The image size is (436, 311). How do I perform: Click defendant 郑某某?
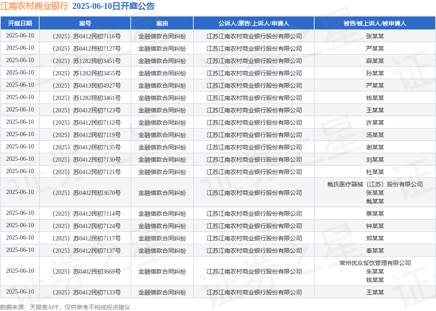coord(375,238)
